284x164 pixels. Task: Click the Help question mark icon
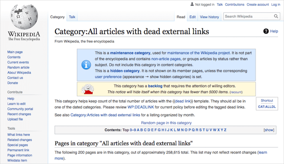click(x=266, y=31)
